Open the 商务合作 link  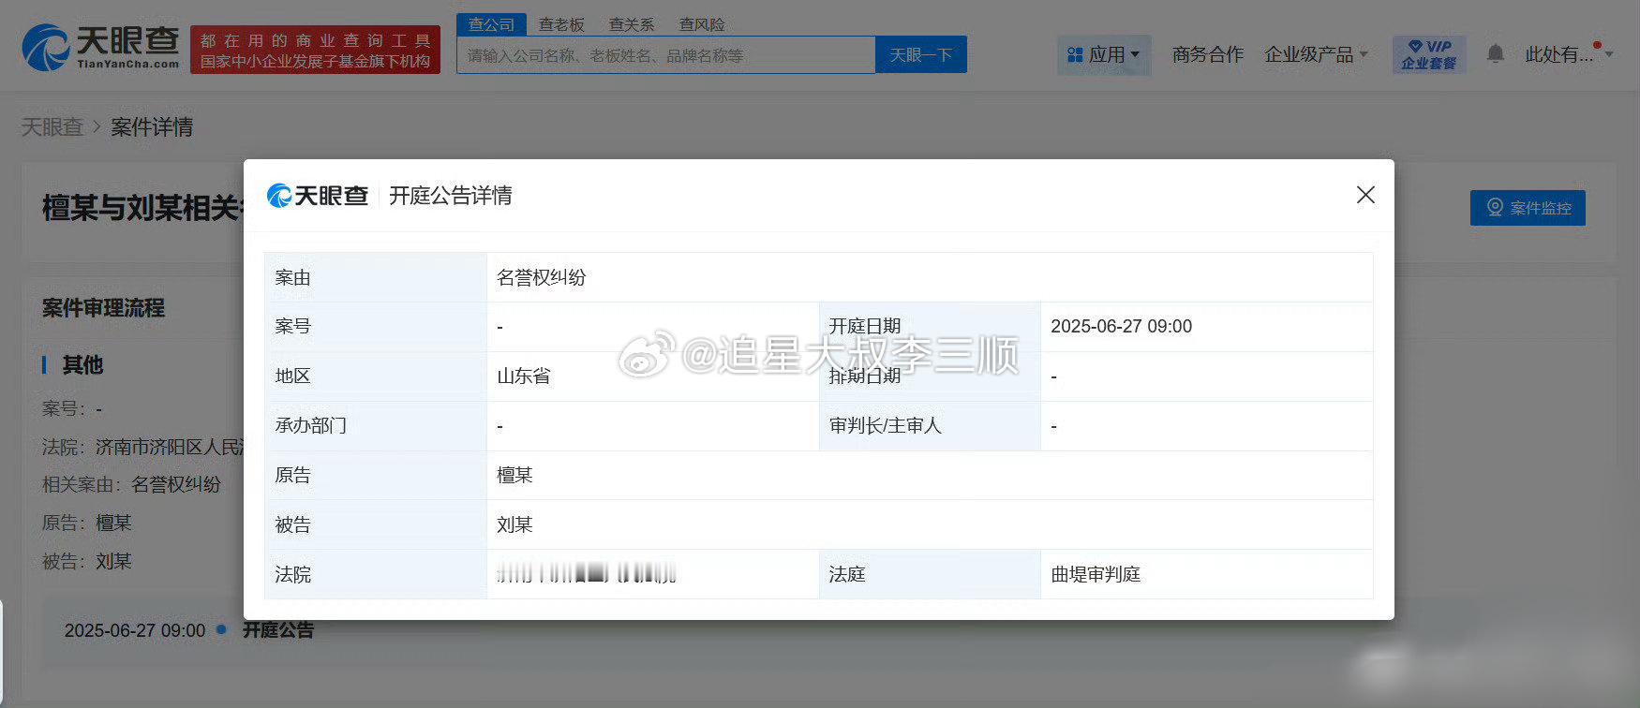coord(1208,54)
